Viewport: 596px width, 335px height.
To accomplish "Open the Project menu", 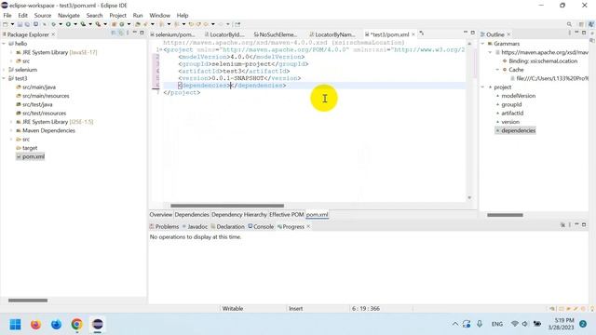I will 118,15.
